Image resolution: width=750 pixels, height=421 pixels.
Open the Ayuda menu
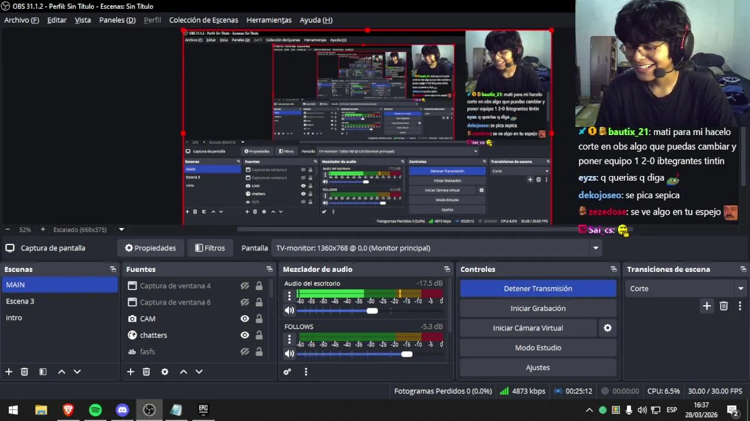(x=316, y=20)
